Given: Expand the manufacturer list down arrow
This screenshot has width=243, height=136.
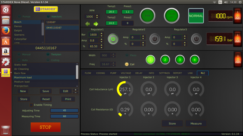Looking at the screenshot, I should tap(43, 42).
